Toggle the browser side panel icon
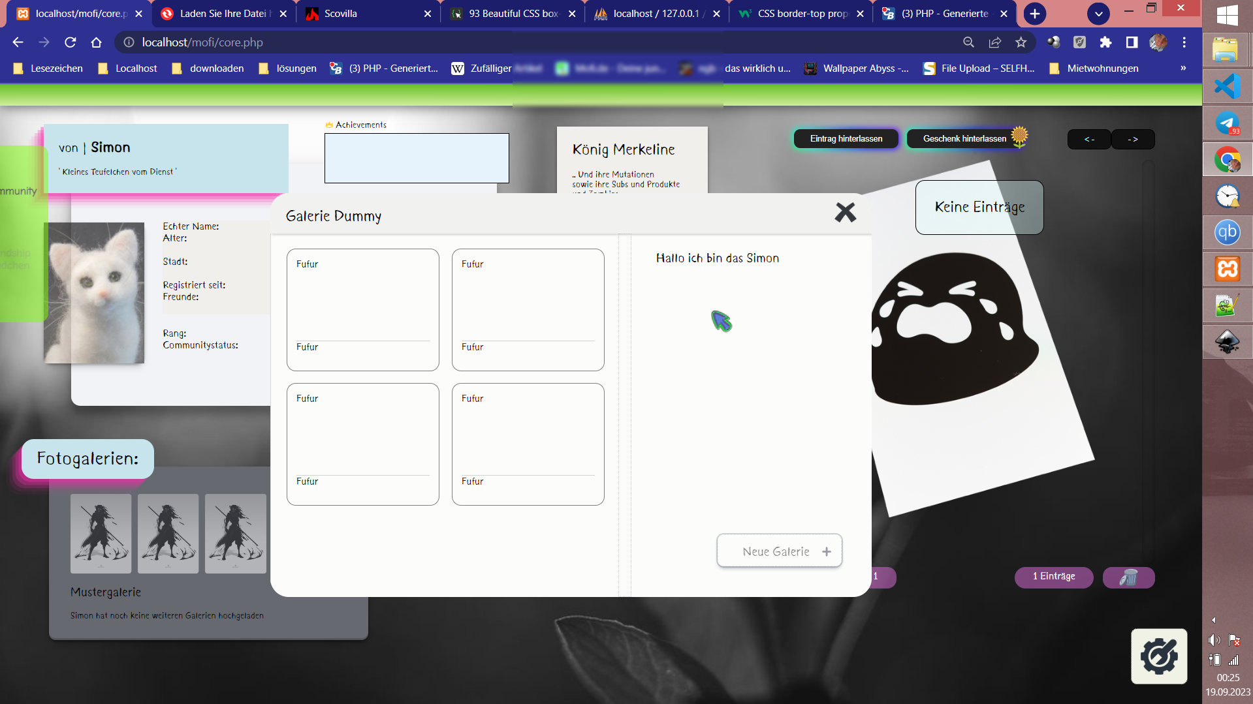The width and height of the screenshot is (1253, 704). (x=1132, y=42)
